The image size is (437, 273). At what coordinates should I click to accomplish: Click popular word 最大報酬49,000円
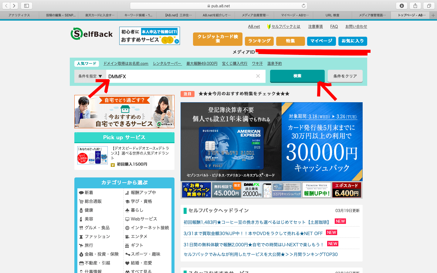[202, 63]
